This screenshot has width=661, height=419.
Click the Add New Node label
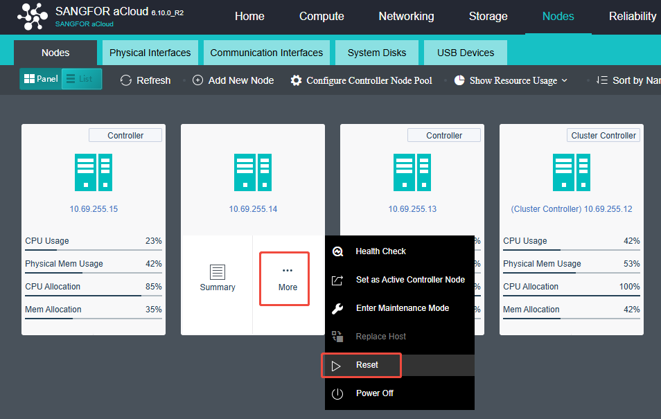241,80
